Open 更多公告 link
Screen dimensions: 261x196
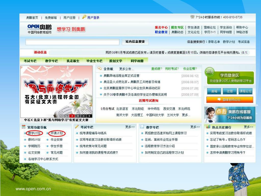pos(126,69)
